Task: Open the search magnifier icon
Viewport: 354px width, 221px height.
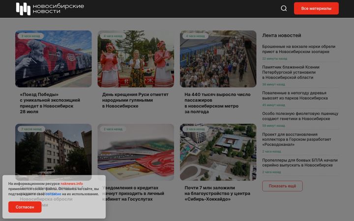Action: (x=284, y=8)
